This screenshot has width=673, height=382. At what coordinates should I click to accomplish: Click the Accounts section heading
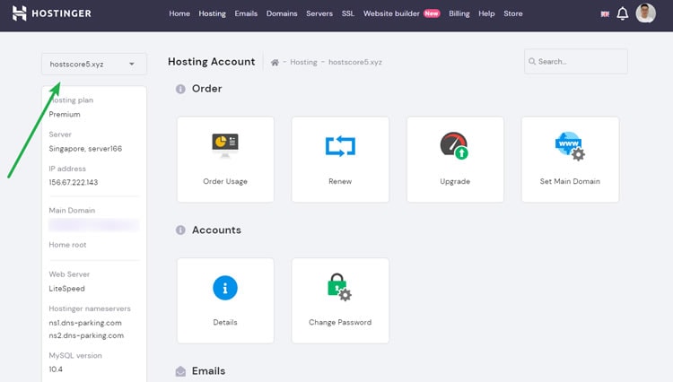pyautogui.click(x=216, y=230)
